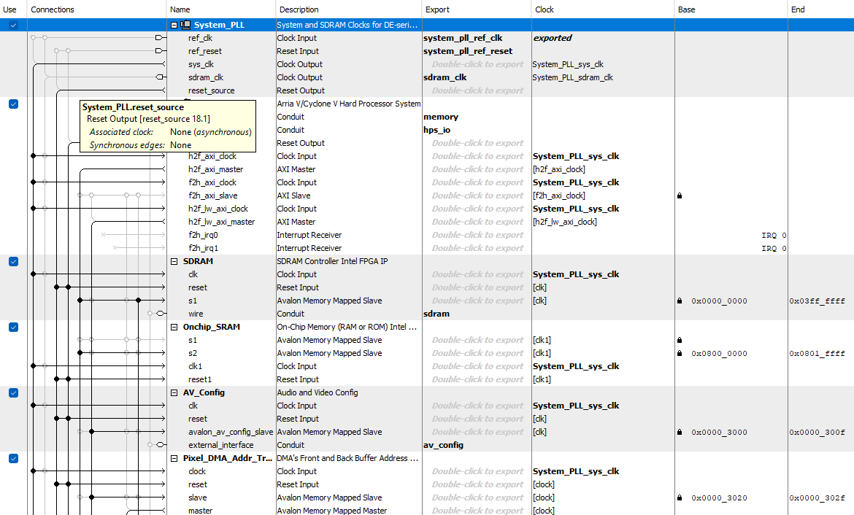Select the ref_clk interface row

coord(201,37)
